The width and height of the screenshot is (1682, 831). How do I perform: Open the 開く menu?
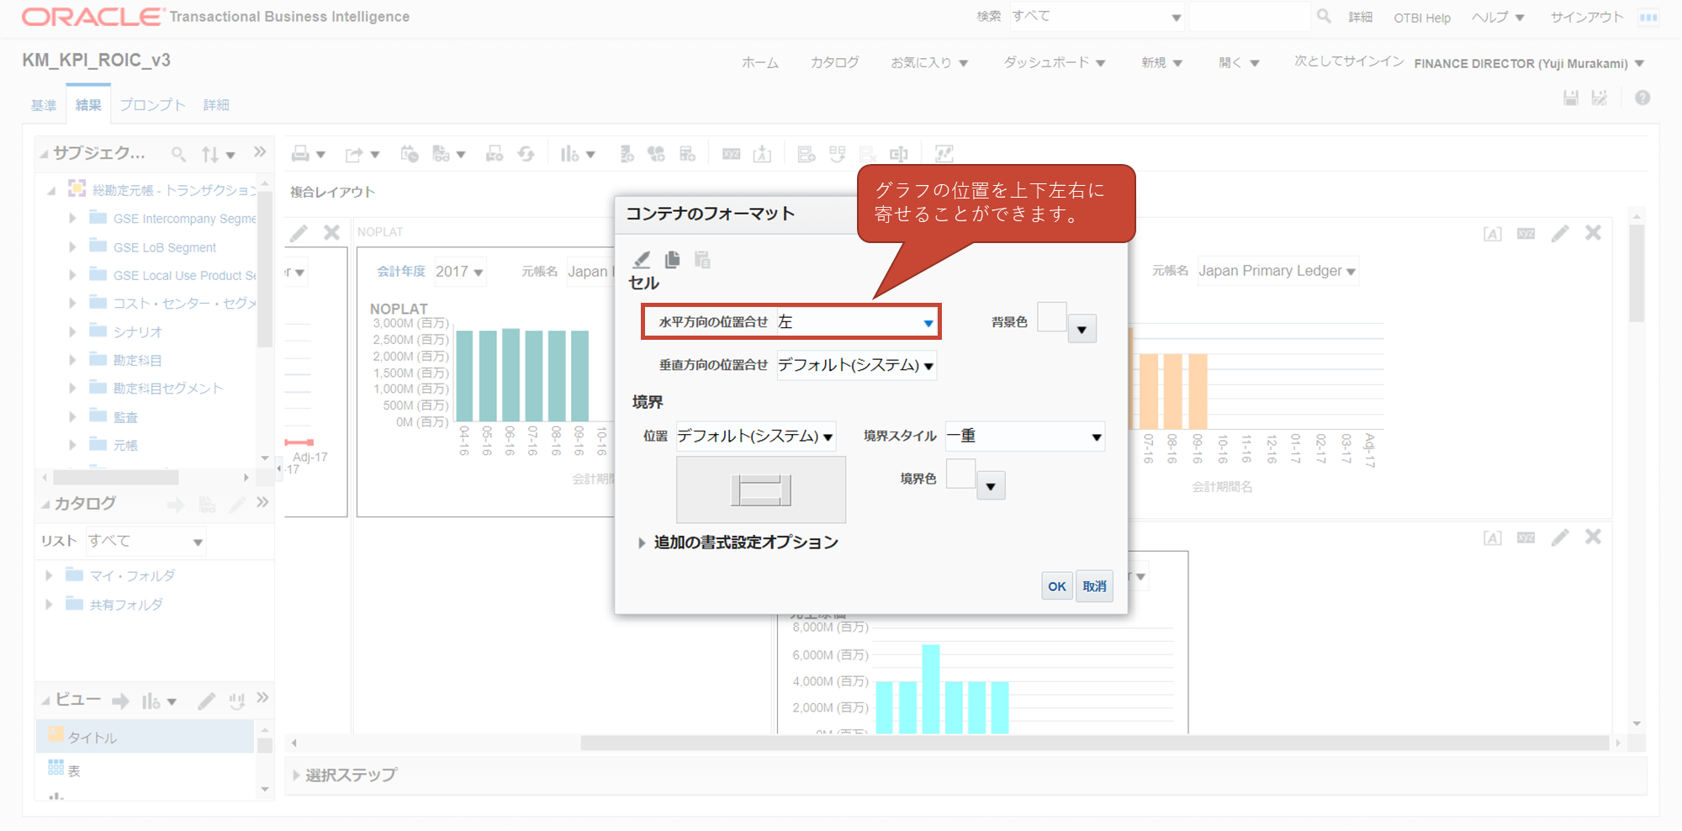pos(1239,63)
